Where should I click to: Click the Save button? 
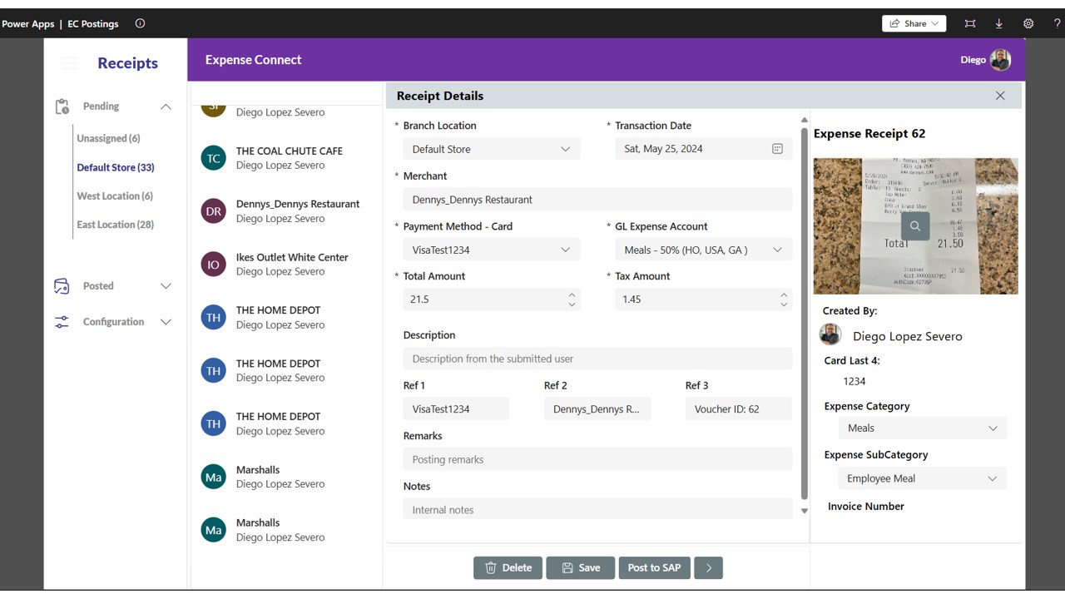point(581,567)
